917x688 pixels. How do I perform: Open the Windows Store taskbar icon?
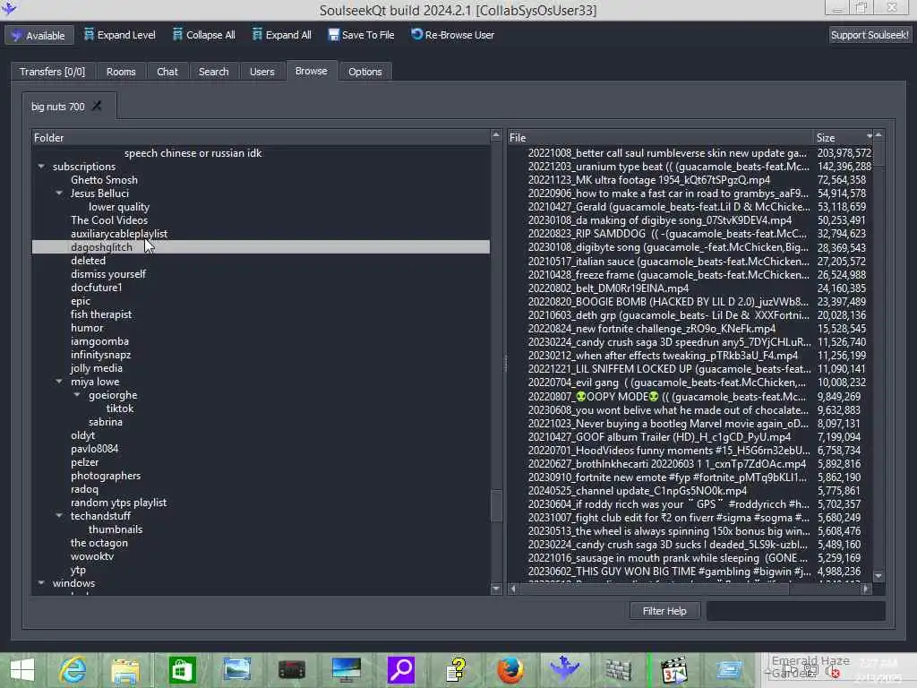coord(182,670)
